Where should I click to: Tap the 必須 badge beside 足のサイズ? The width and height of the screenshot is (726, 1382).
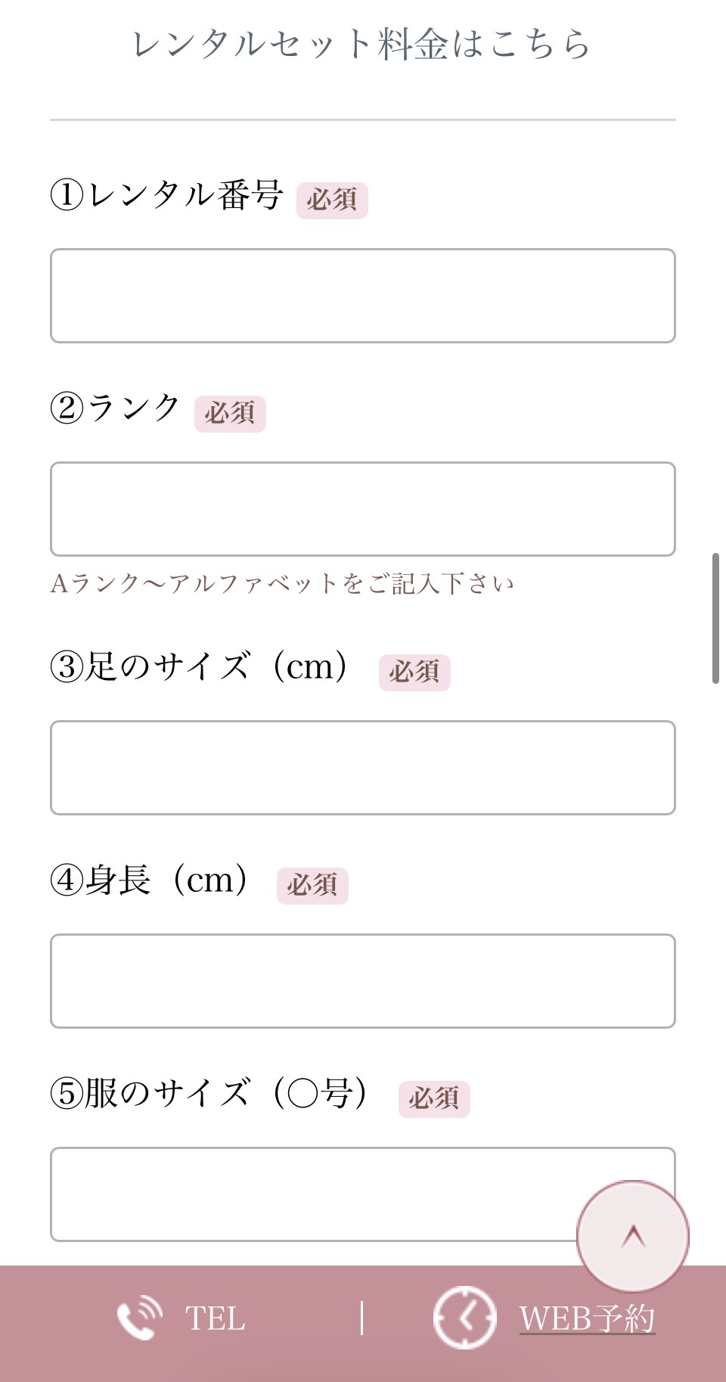coord(414,672)
